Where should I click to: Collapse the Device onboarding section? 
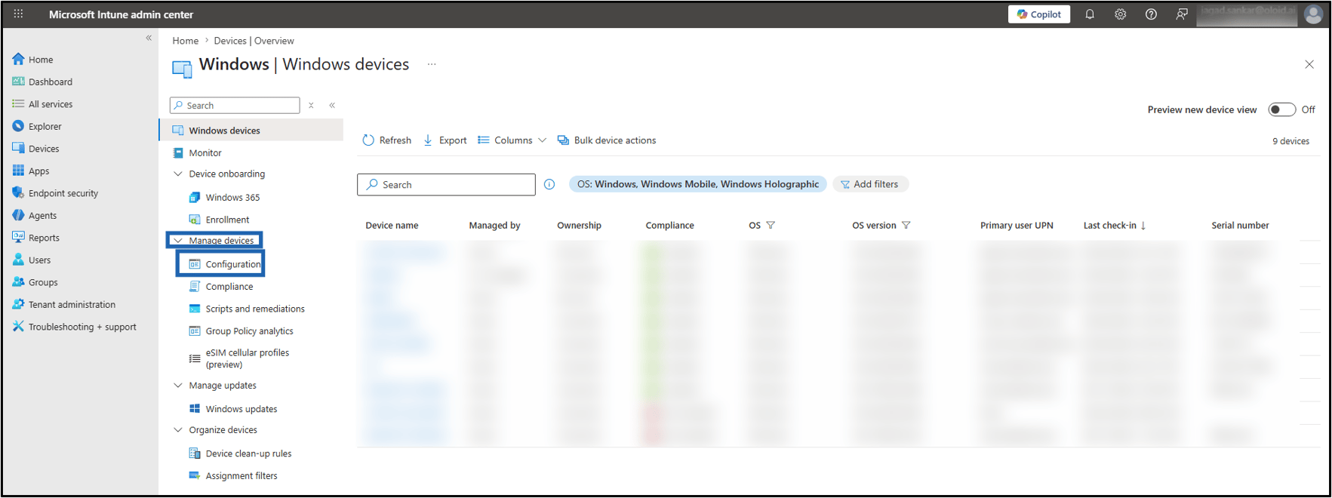[178, 174]
